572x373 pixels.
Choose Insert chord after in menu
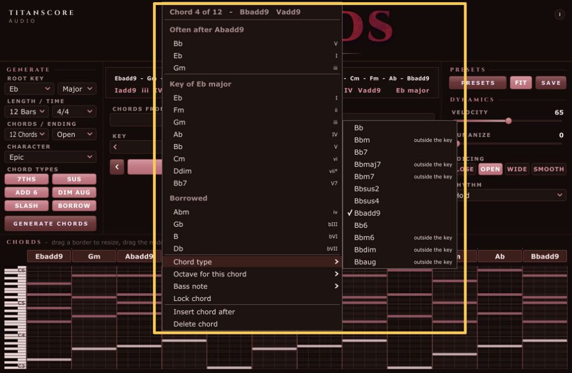(252, 312)
